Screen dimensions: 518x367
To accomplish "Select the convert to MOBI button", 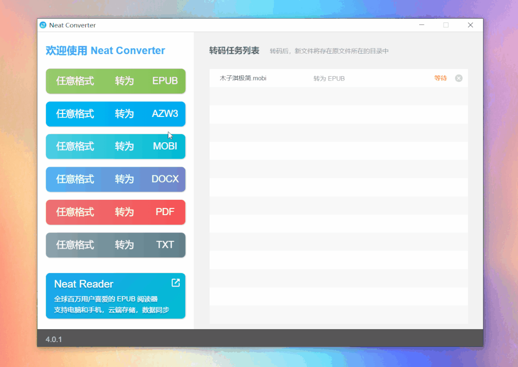I will (x=116, y=146).
